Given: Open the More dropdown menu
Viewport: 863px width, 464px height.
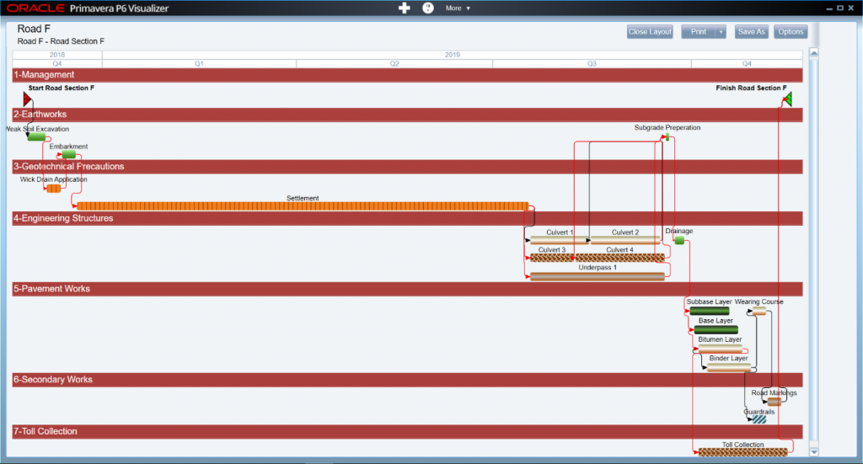Looking at the screenshot, I should pos(458,8).
